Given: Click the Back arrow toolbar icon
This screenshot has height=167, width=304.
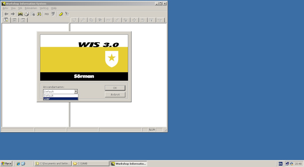Looking at the screenshot, I should [x=6, y=14].
